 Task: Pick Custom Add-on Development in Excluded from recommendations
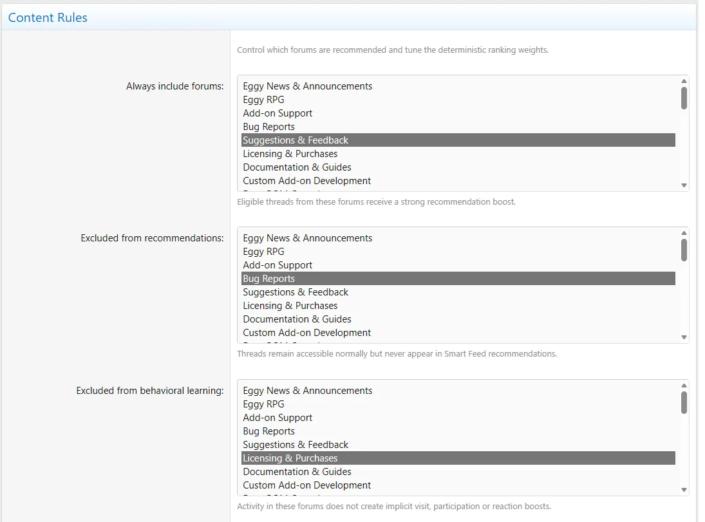pos(458,333)
